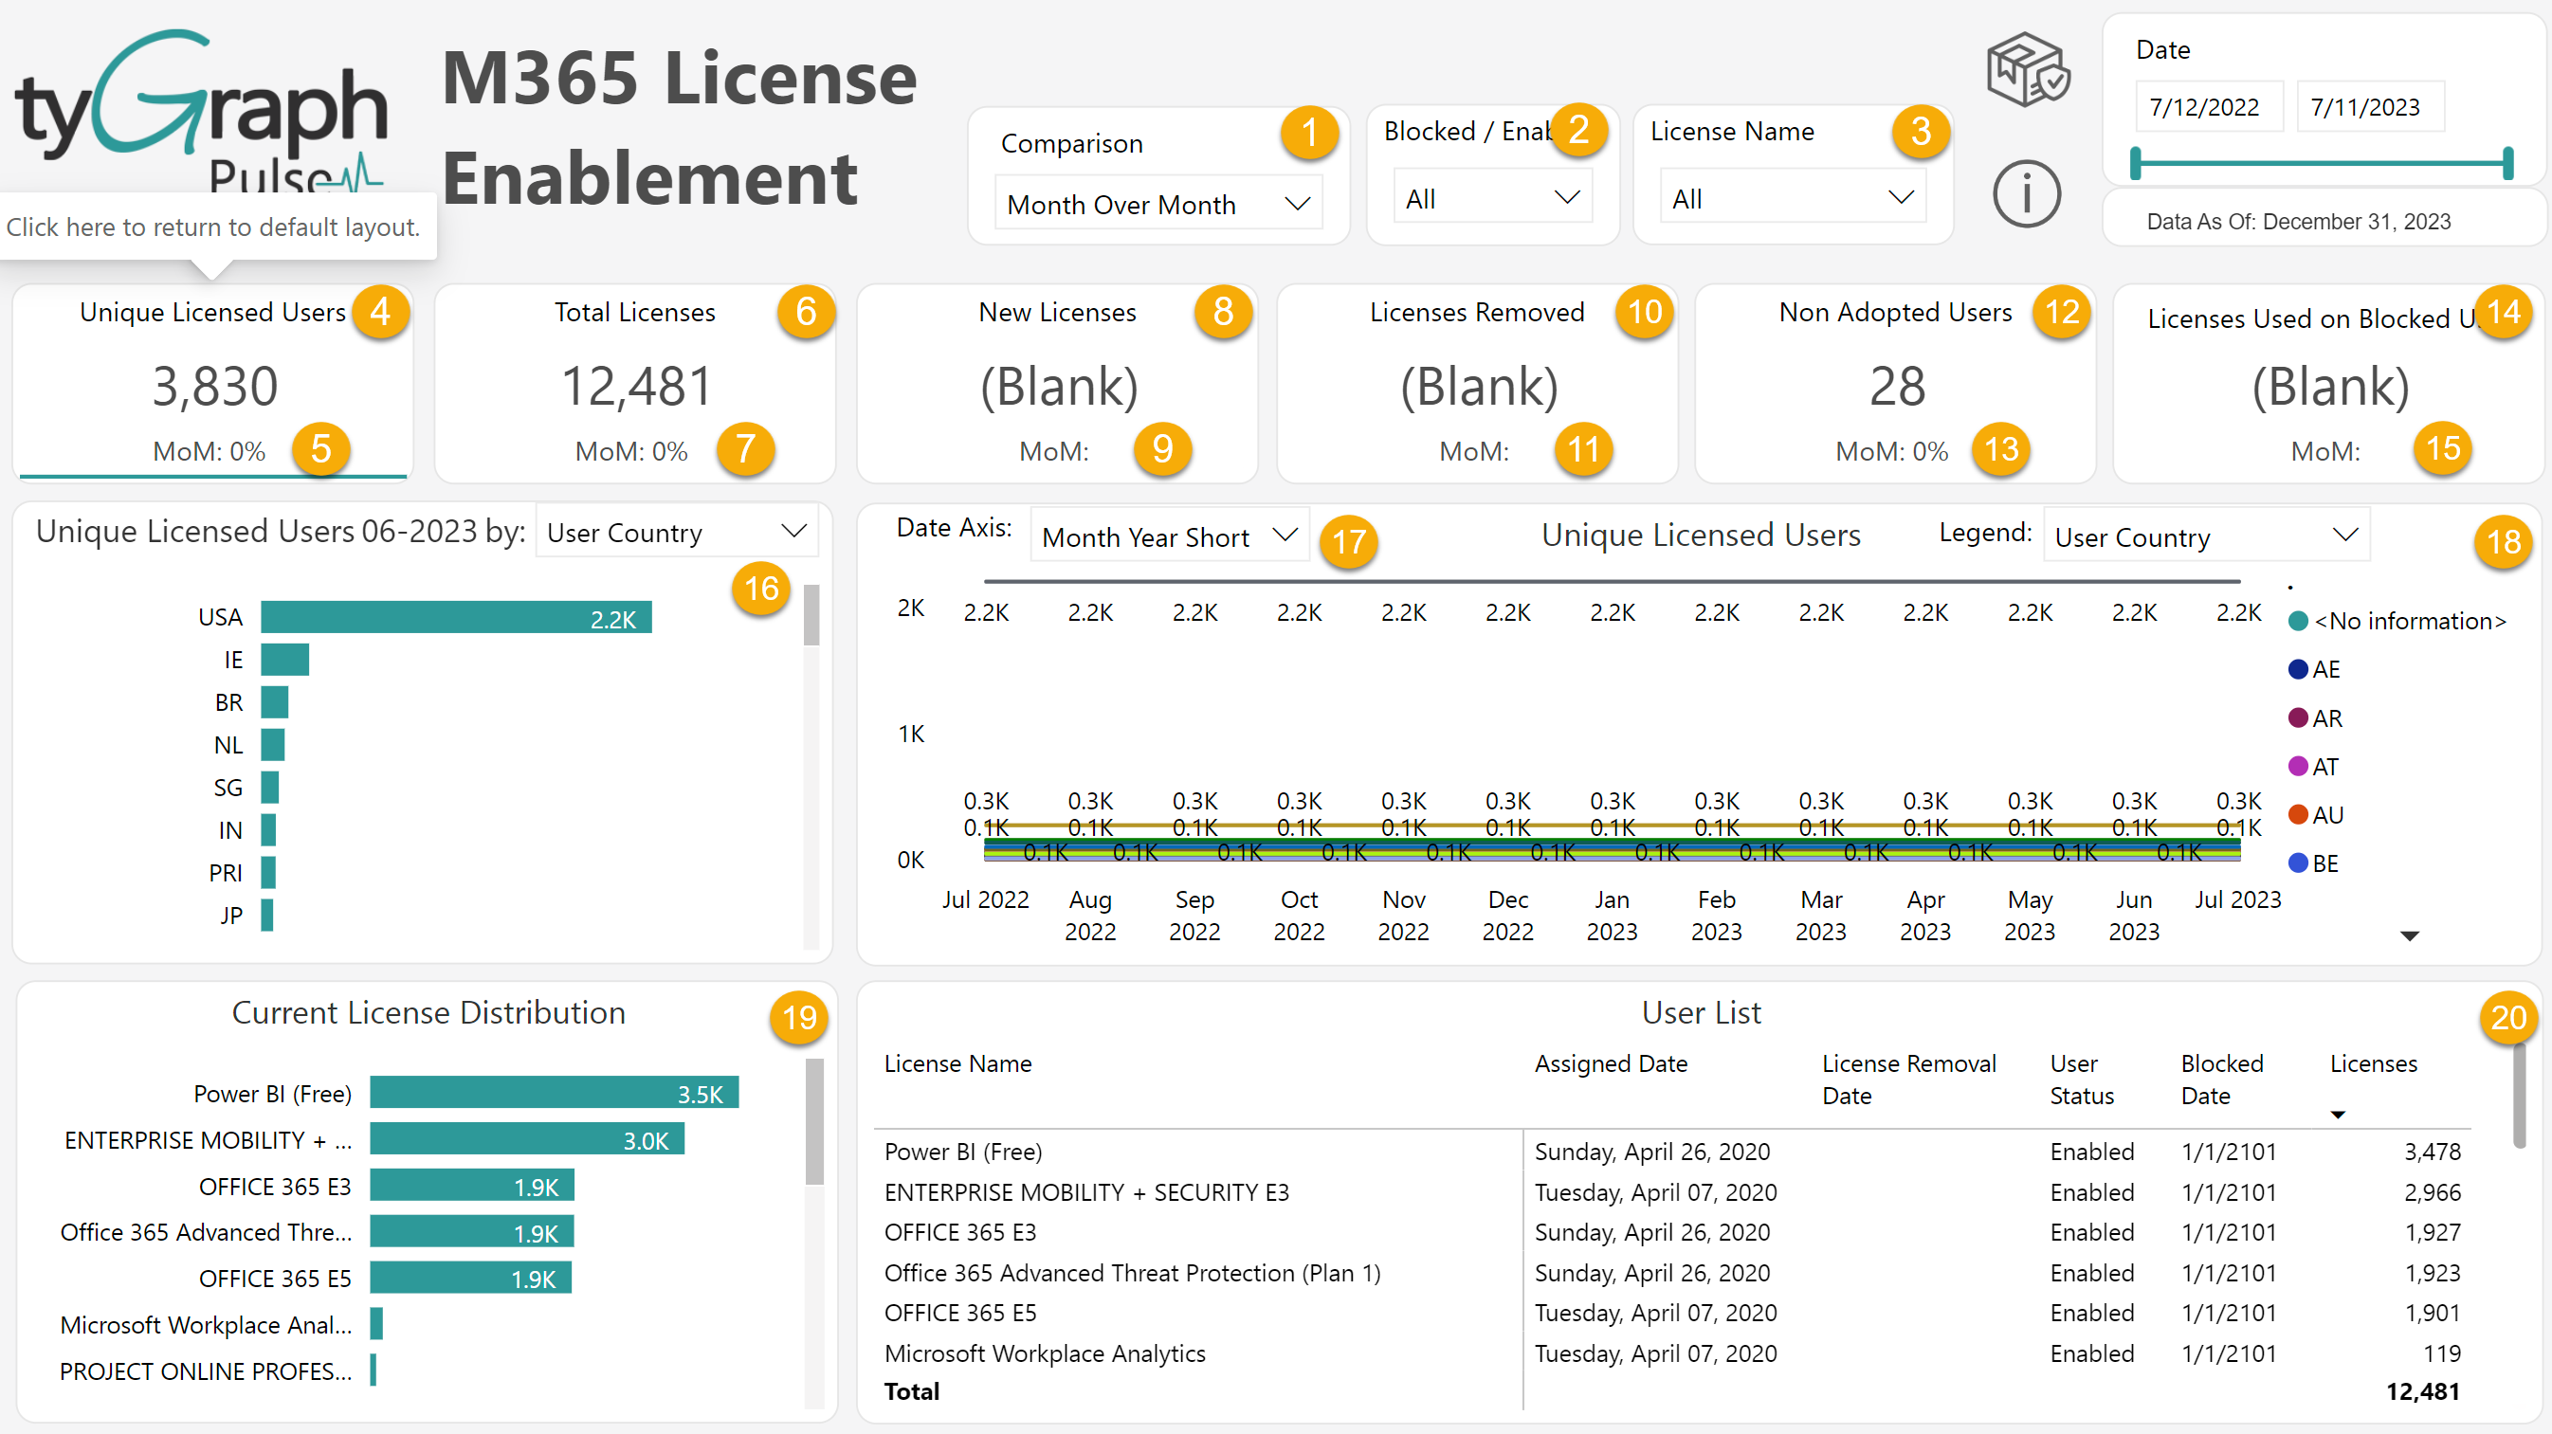The width and height of the screenshot is (2552, 1434).
Task: Click yellow help badge number 16
Action: coord(761,589)
